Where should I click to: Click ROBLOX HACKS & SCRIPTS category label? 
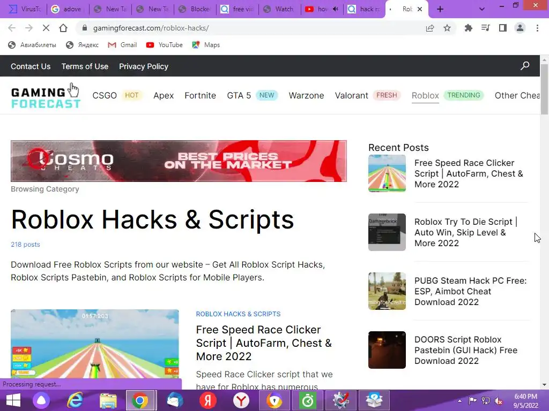[238, 314]
